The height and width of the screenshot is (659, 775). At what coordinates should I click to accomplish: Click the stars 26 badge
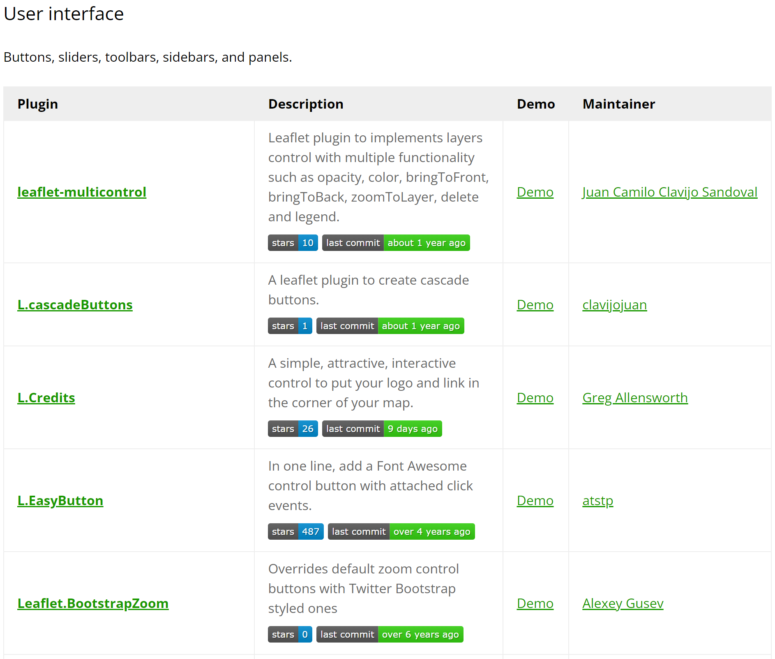point(293,429)
